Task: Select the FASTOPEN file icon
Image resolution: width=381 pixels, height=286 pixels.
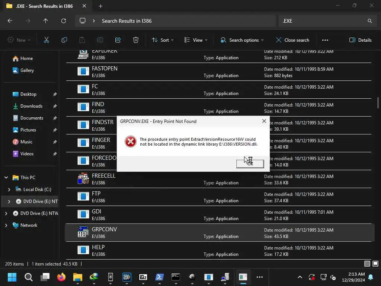Action: tap(83, 71)
